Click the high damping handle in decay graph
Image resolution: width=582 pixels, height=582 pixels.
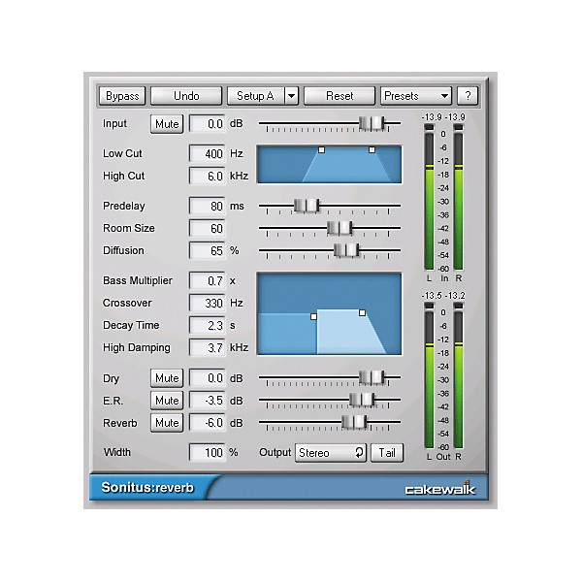[362, 313]
